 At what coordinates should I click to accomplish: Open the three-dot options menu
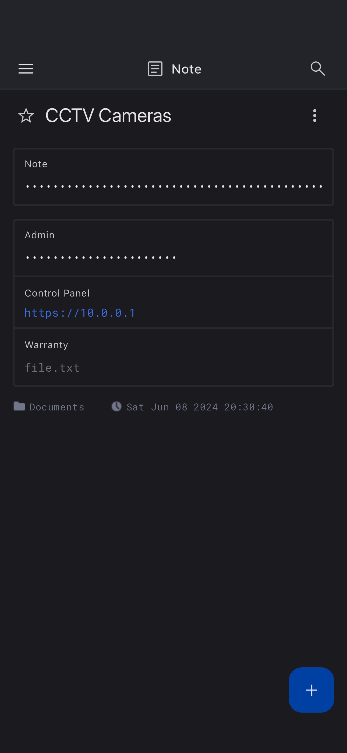click(x=314, y=116)
